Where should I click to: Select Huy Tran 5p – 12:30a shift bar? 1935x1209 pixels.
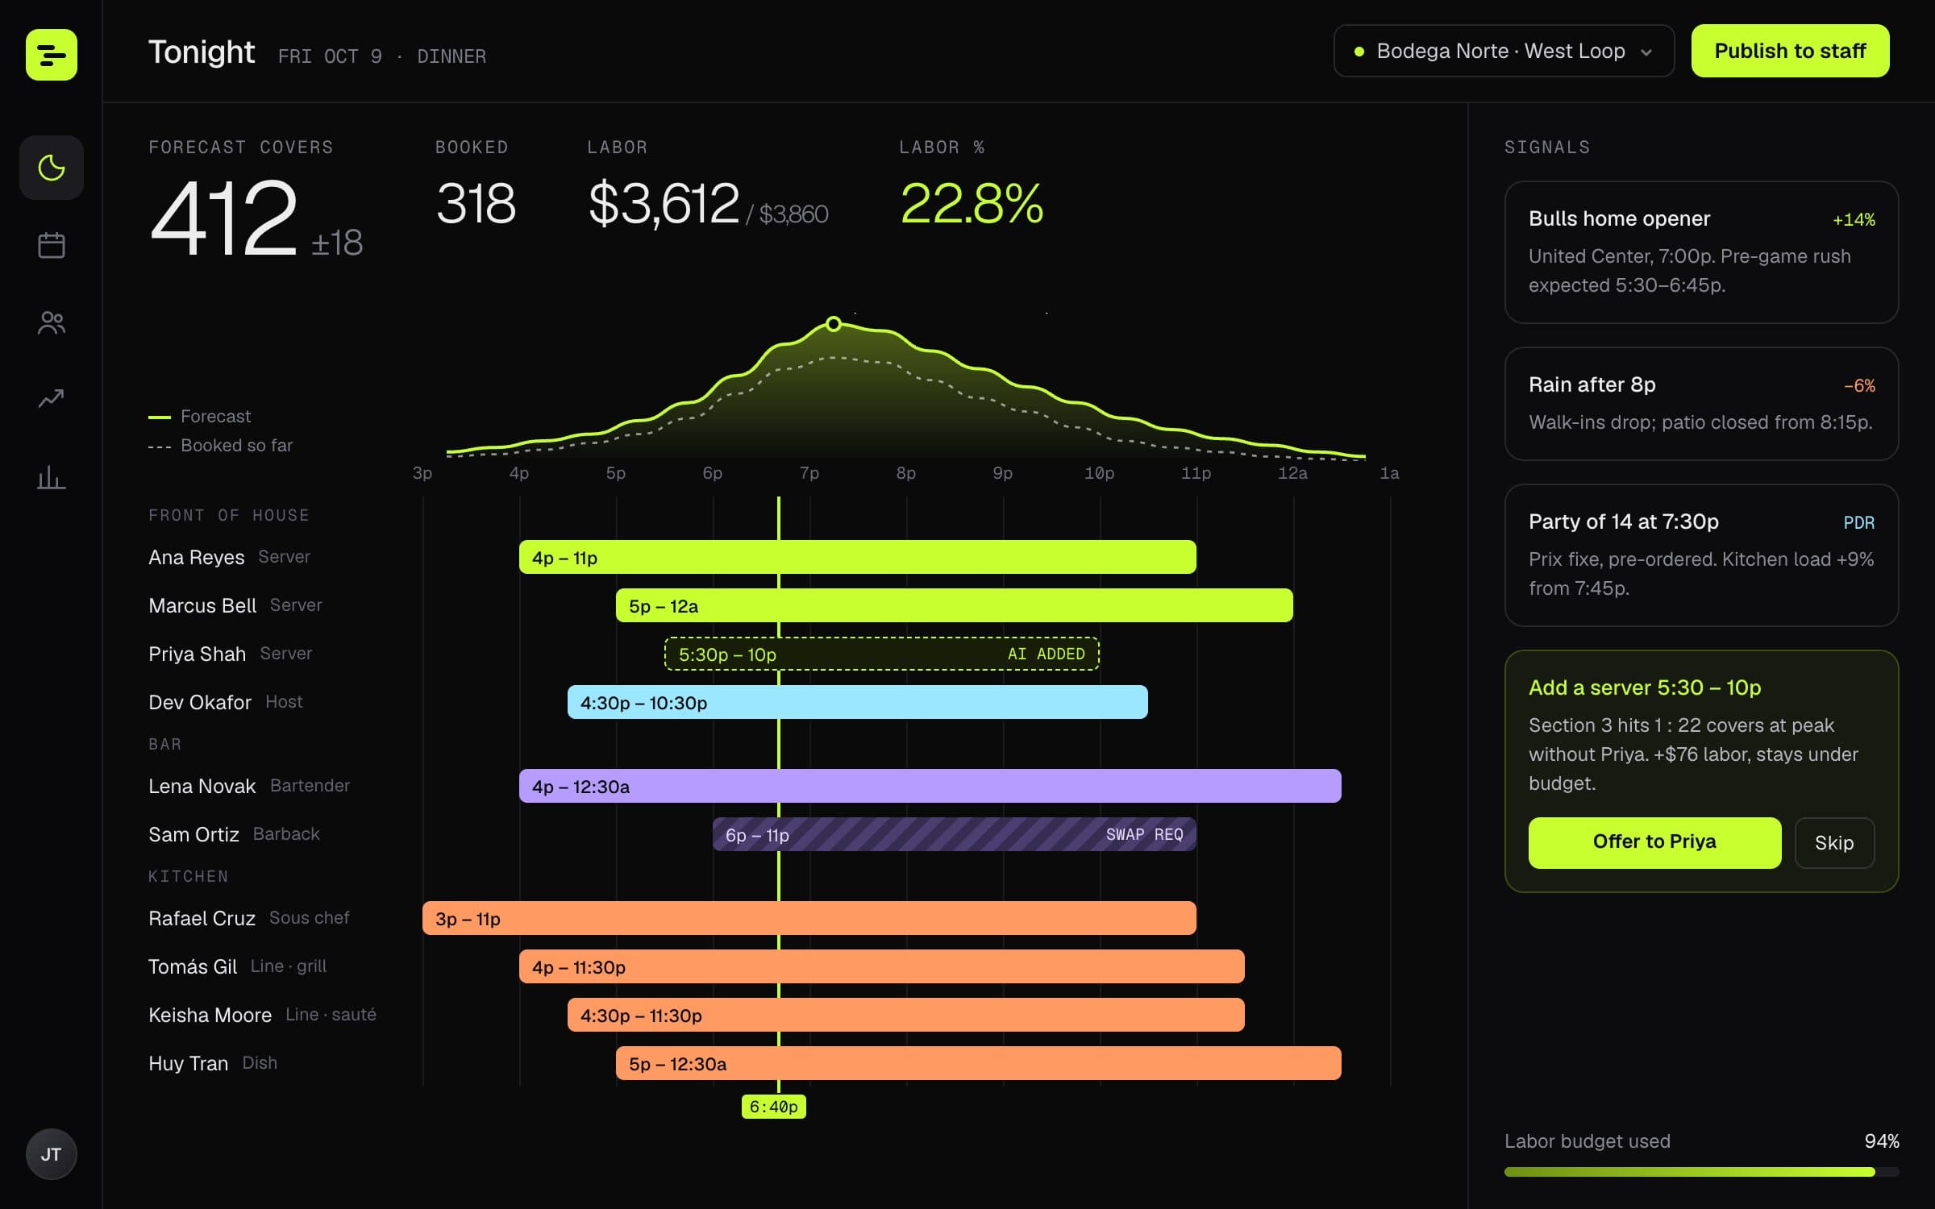click(979, 1063)
